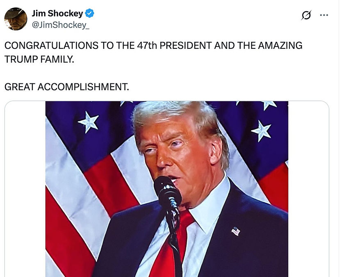Click the "GREAT ACCOMPLISHMENT." line of the post

(x=67, y=87)
